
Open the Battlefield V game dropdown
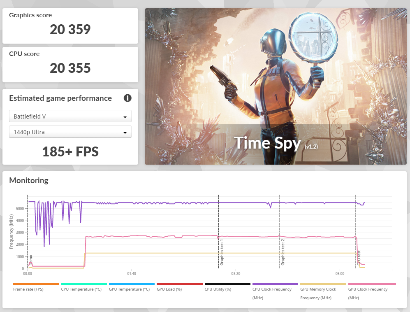pos(70,116)
